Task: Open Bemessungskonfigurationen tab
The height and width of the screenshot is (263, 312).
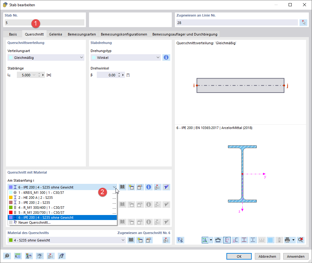Action: (x=124, y=34)
